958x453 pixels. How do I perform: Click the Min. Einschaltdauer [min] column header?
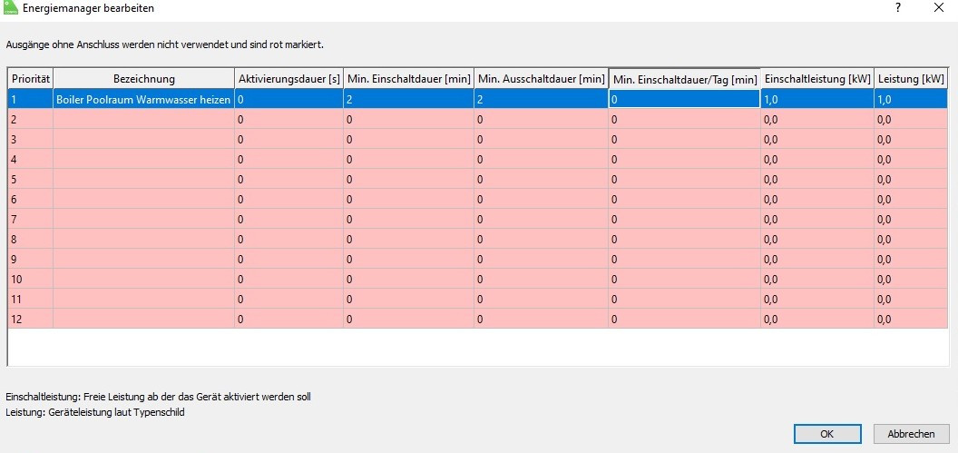pyautogui.click(x=408, y=79)
